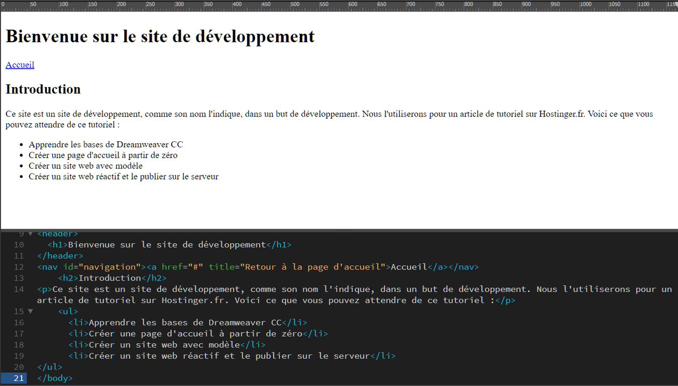Fold the unordered list using its disclosure triangle
The image size is (678, 386).
point(30,311)
